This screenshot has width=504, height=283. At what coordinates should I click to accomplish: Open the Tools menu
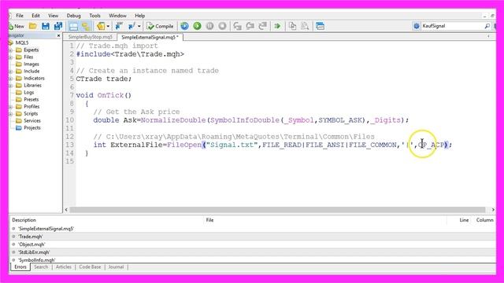(x=94, y=16)
